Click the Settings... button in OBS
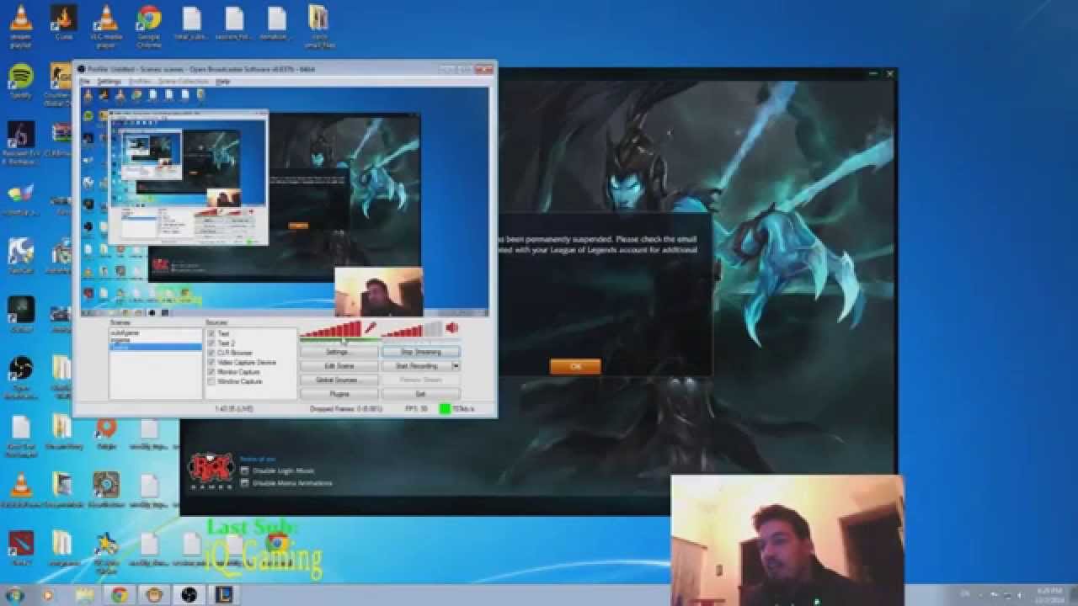This screenshot has width=1078, height=606. [339, 352]
